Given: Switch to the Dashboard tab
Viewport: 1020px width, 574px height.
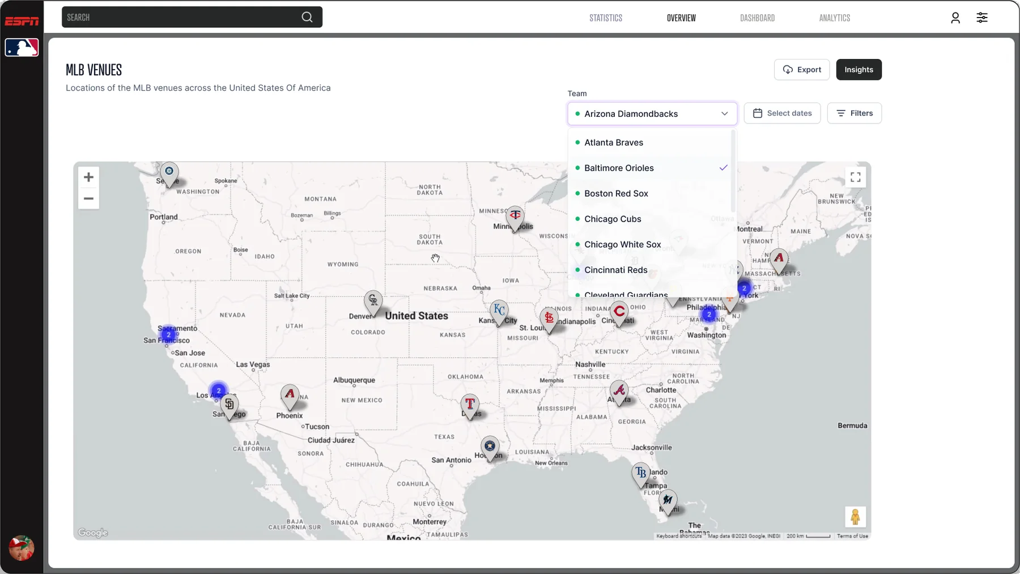Looking at the screenshot, I should click(757, 18).
